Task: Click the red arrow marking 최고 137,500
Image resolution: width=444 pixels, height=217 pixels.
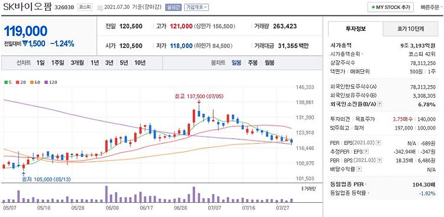Action: [x=199, y=102]
